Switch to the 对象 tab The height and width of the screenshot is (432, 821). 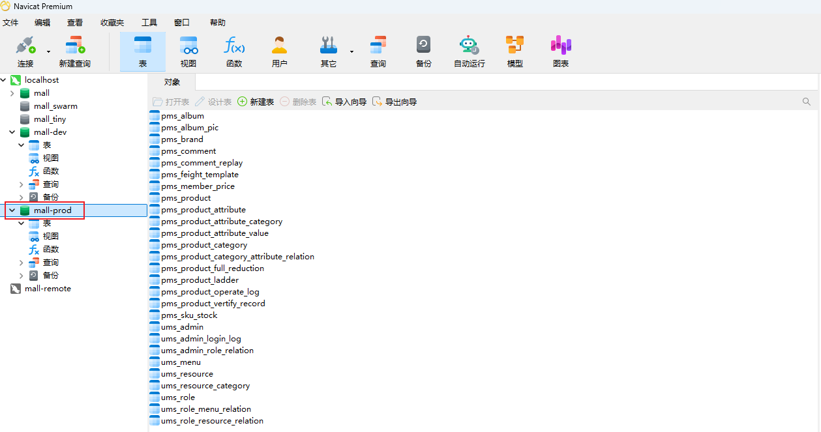pos(172,82)
